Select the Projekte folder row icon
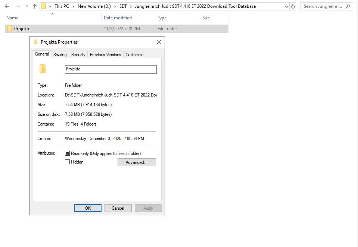This screenshot has width=358, height=247. tap(10, 28)
